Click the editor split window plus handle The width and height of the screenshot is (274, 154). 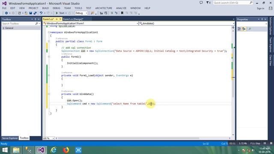[x=233, y=27]
